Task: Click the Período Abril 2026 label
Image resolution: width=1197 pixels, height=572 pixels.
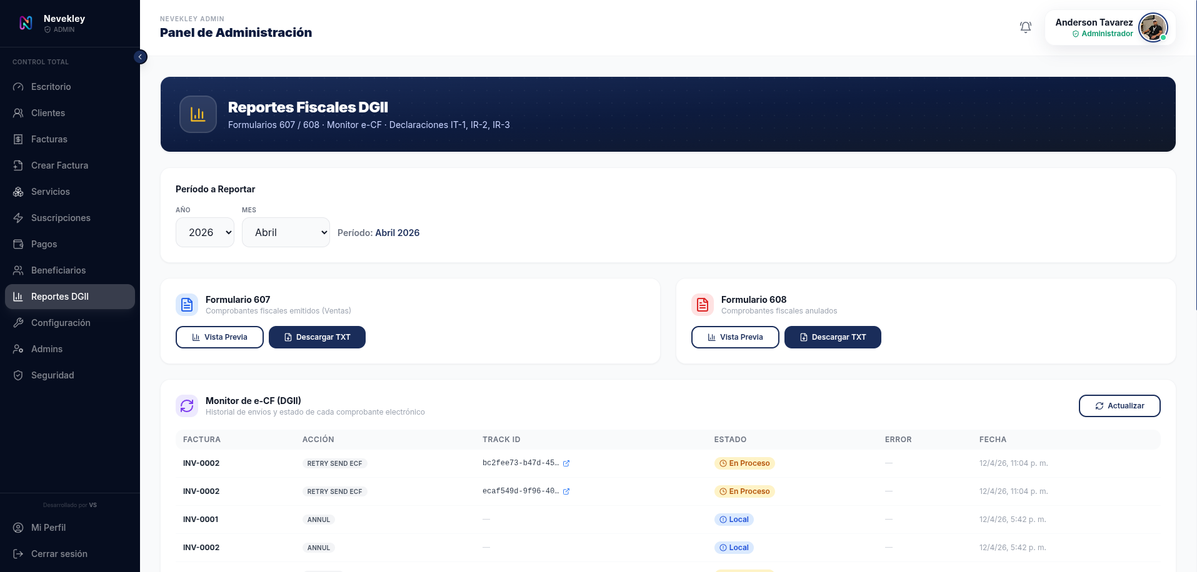Action: click(x=378, y=233)
